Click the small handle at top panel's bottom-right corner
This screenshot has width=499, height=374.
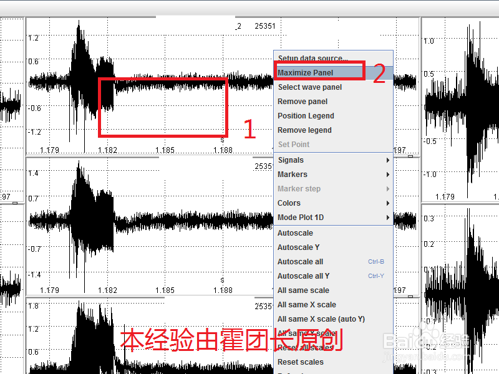(410, 156)
